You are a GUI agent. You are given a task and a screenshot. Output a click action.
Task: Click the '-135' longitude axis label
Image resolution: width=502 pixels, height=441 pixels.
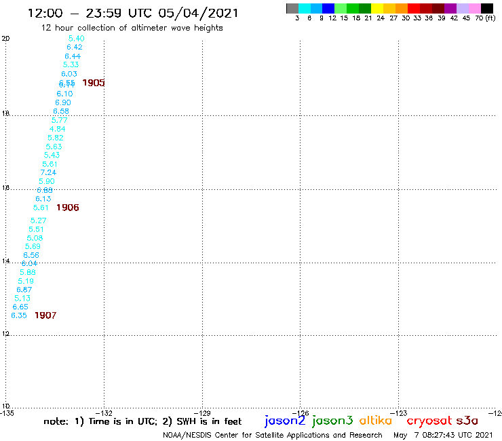point(7,413)
